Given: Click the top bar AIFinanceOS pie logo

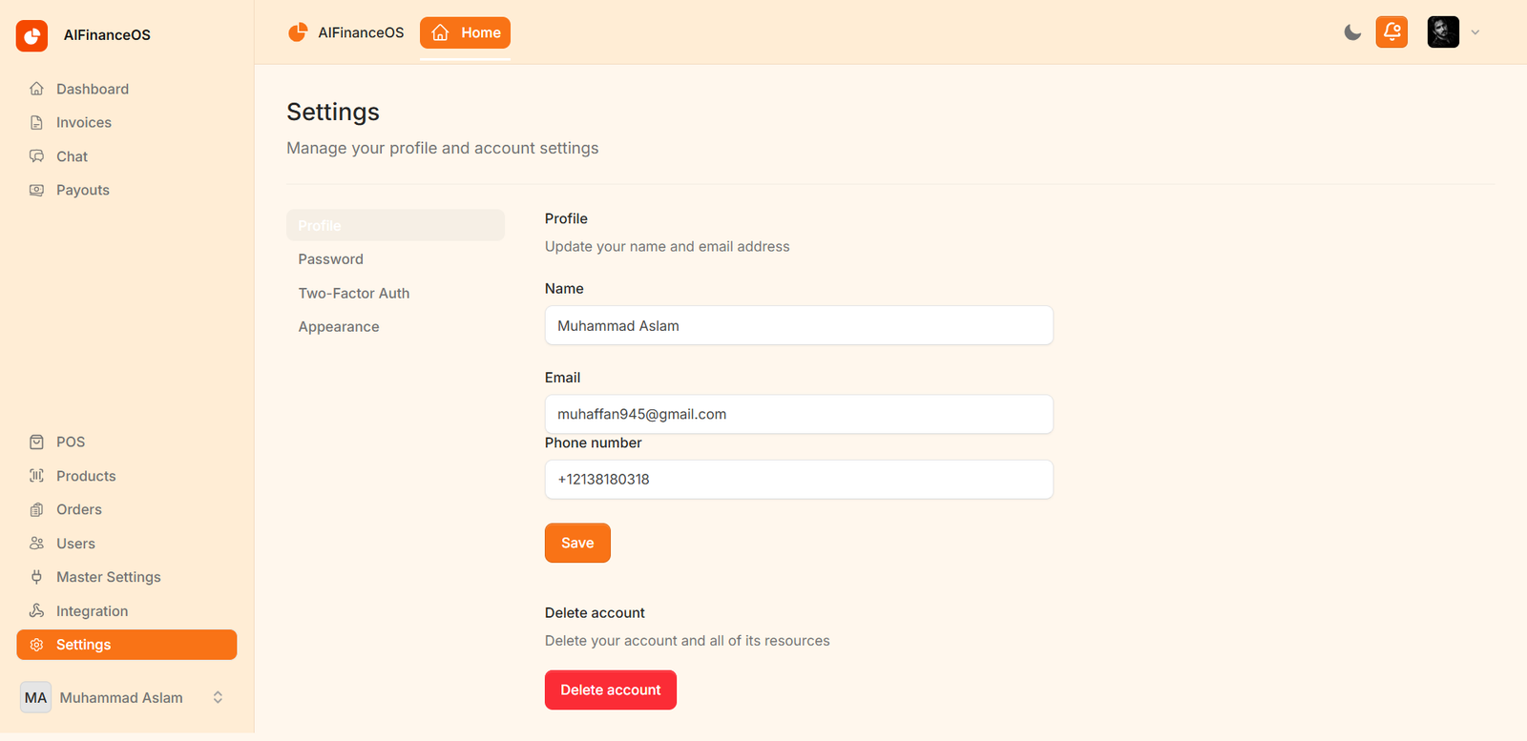Looking at the screenshot, I should (298, 32).
